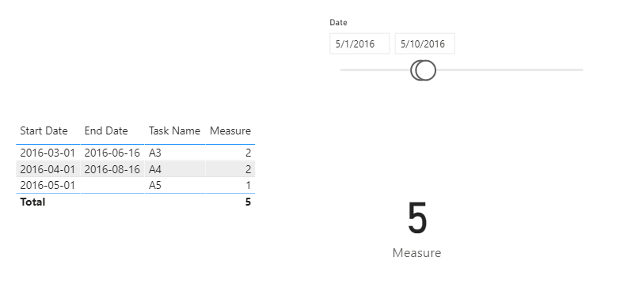635x291 pixels.
Task: Select the A5 task name cell
Action: (174, 185)
